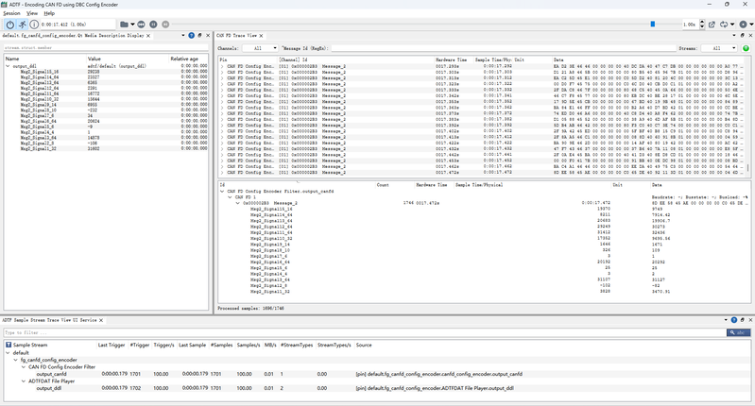
Task: Open the record options dropdown arrow
Action: [x=751, y=25]
